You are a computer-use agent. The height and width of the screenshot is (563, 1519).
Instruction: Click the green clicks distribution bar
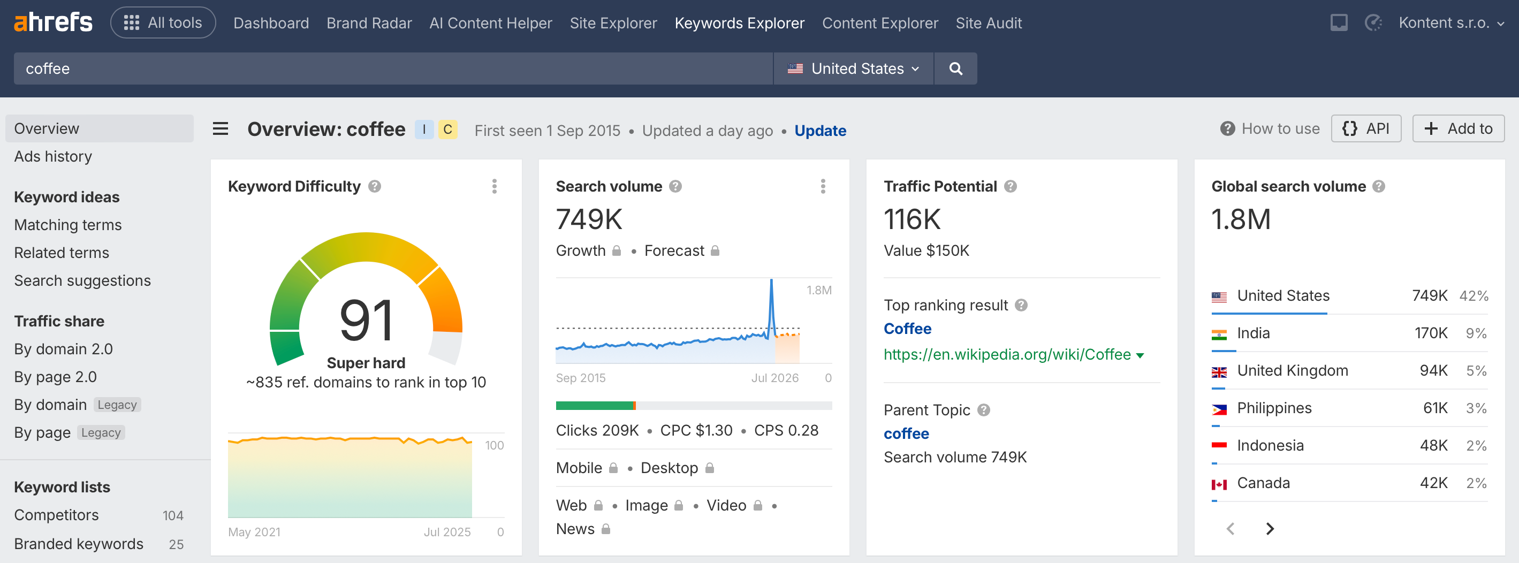pos(595,406)
